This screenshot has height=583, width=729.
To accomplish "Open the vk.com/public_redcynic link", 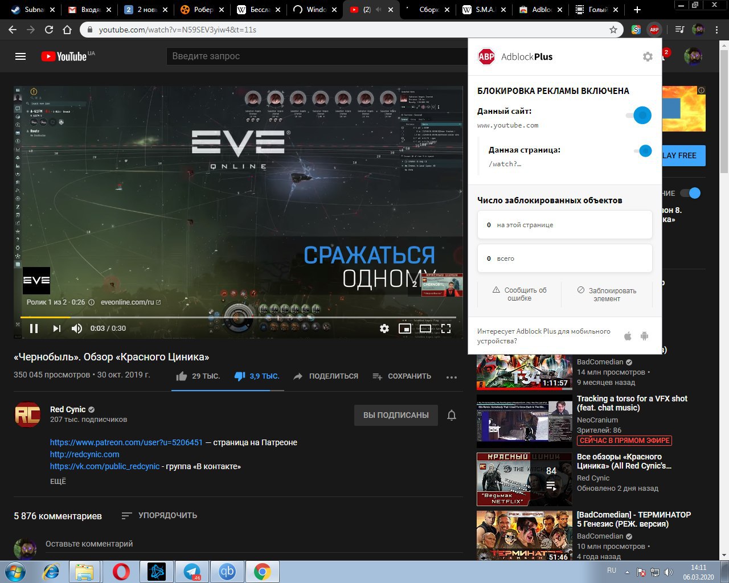I will [105, 466].
